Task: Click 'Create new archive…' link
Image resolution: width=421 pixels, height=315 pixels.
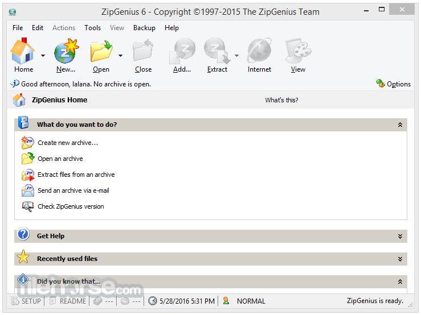Action: click(67, 143)
